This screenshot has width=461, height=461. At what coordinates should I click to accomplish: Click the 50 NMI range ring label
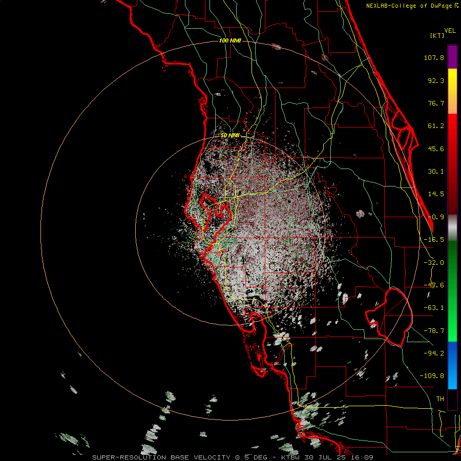pos(230,136)
